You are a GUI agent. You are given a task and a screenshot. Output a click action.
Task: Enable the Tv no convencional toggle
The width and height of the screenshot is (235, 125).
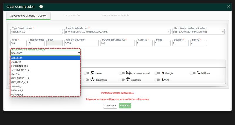122,73
